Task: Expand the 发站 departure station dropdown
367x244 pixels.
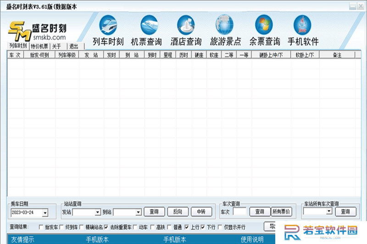Action: tap(98, 212)
